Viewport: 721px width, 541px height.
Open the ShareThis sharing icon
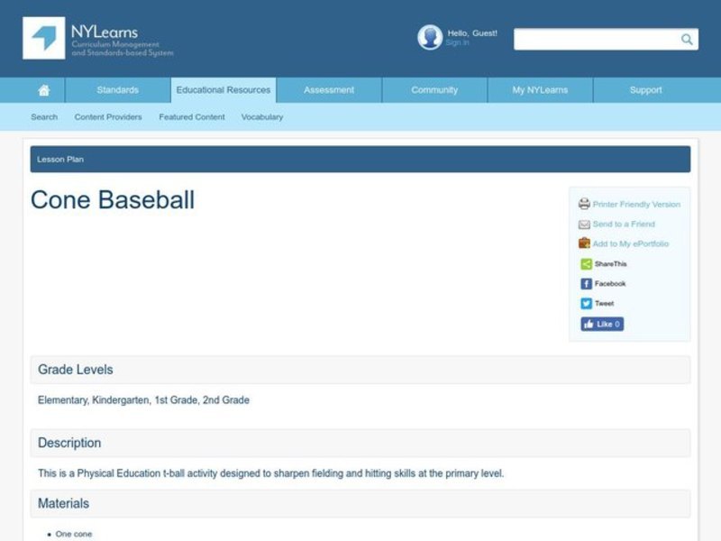(x=584, y=263)
